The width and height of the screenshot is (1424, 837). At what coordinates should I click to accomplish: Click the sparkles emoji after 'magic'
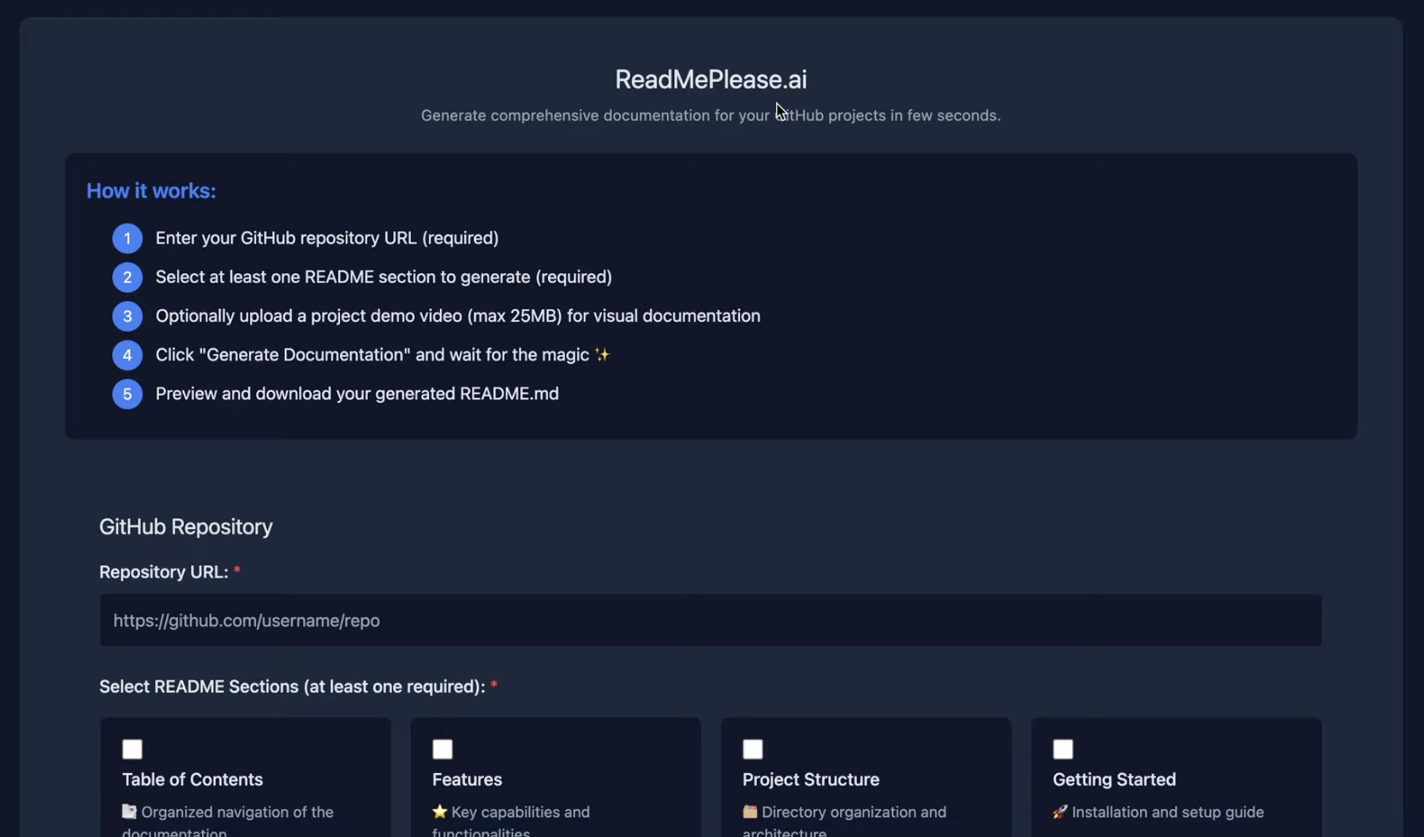coord(602,355)
